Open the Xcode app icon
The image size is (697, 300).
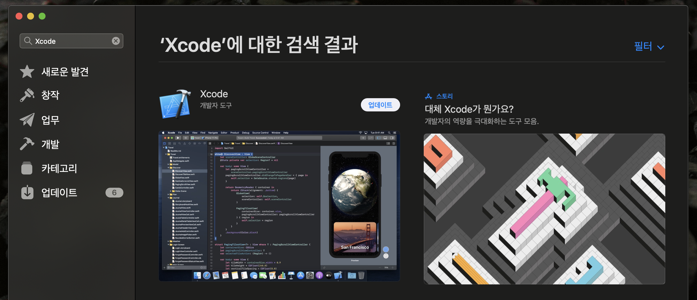[x=175, y=104]
